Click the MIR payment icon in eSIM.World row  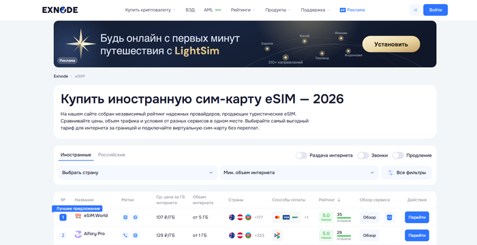coord(295,217)
